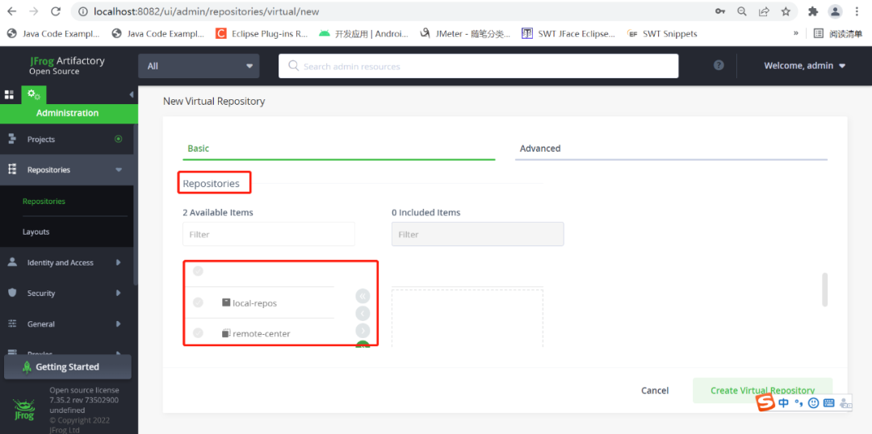Screen dimensions: 872x434
Task: Expand the Security submenu arrow
Action: [x=118, y=293]
